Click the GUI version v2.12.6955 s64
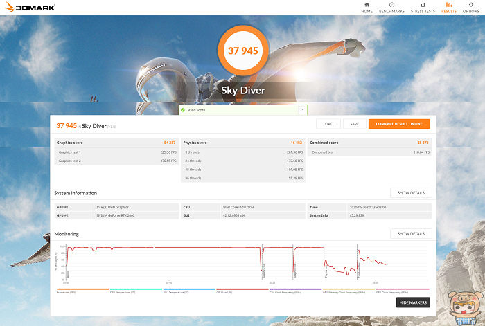The width and height of the screenshot is (485, 326). click(234, 215)
